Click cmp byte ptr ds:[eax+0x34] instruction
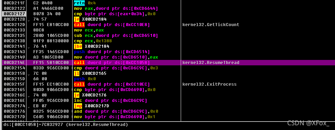Image resolution: width=335 pixels, height=130 pixels. click(x=115, y=14)
